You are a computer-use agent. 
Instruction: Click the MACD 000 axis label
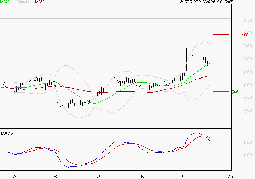[248, 155]
